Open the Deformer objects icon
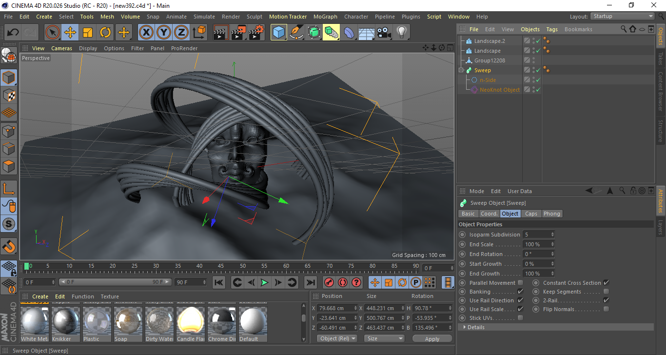Screen dimensions: 666x355 349,33
